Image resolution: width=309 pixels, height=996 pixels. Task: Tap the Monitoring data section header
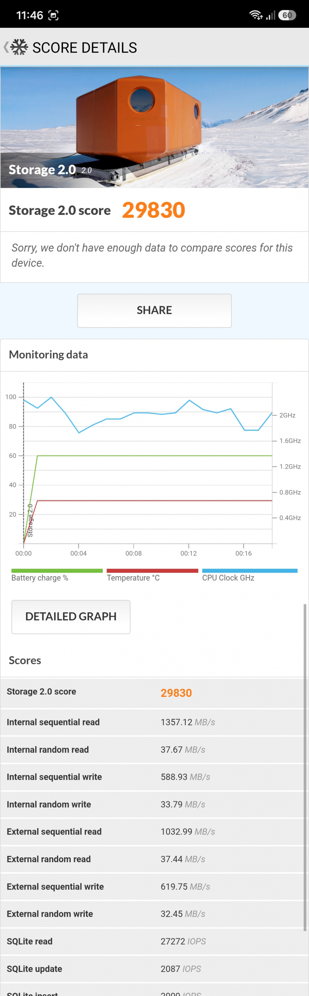click(48, 355)
